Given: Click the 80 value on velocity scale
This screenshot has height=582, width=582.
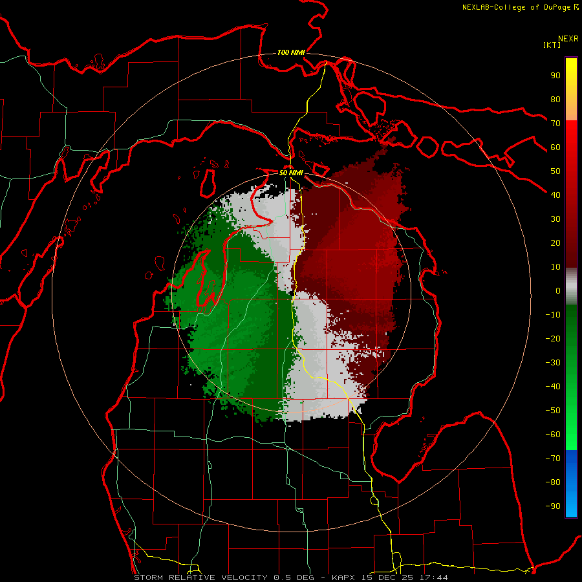Looking at the screenshot, I should point(555,99).
